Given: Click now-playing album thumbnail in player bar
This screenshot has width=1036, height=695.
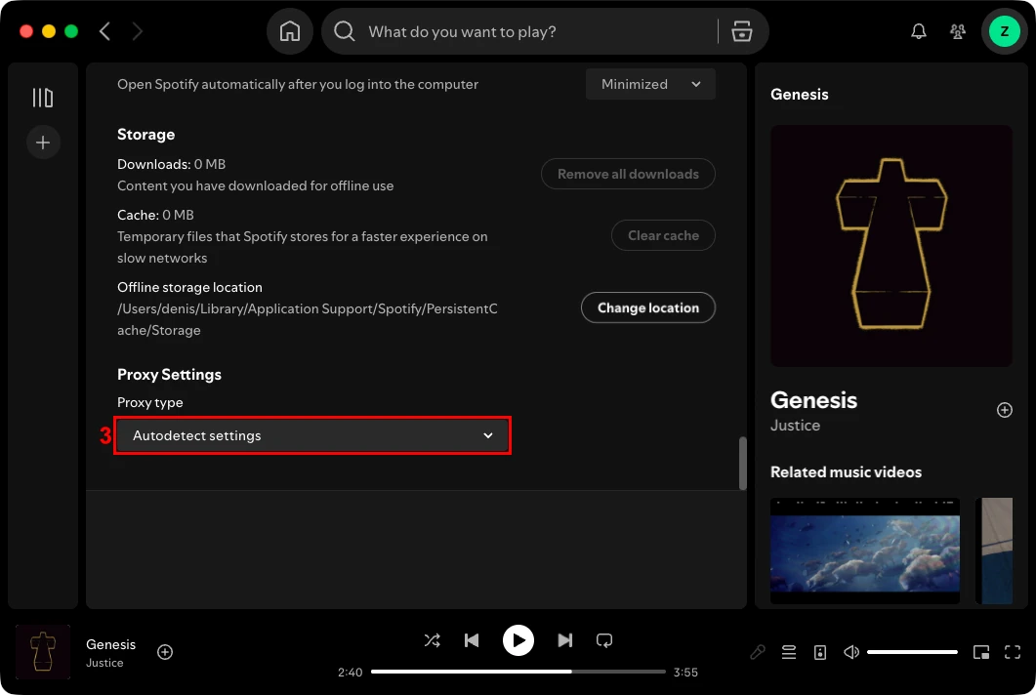Looking at the screenshot, I should (43, 652).
